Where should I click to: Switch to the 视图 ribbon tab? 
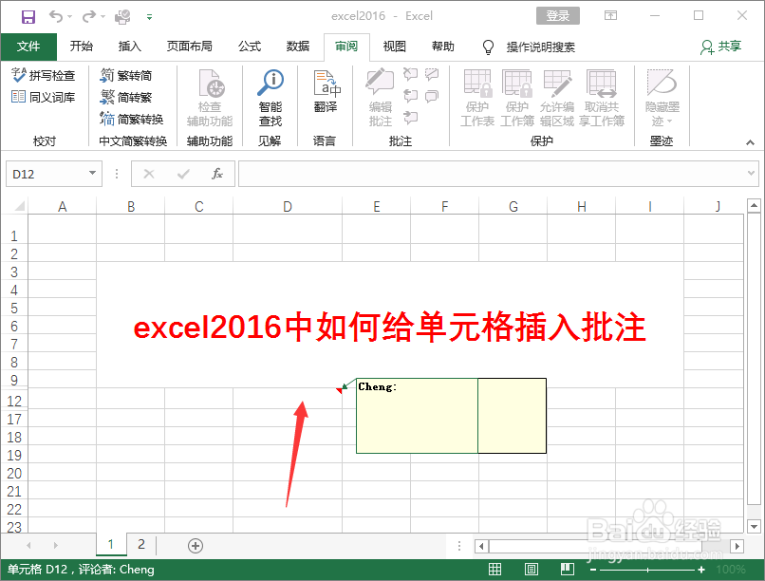click(x=393, y=47)
